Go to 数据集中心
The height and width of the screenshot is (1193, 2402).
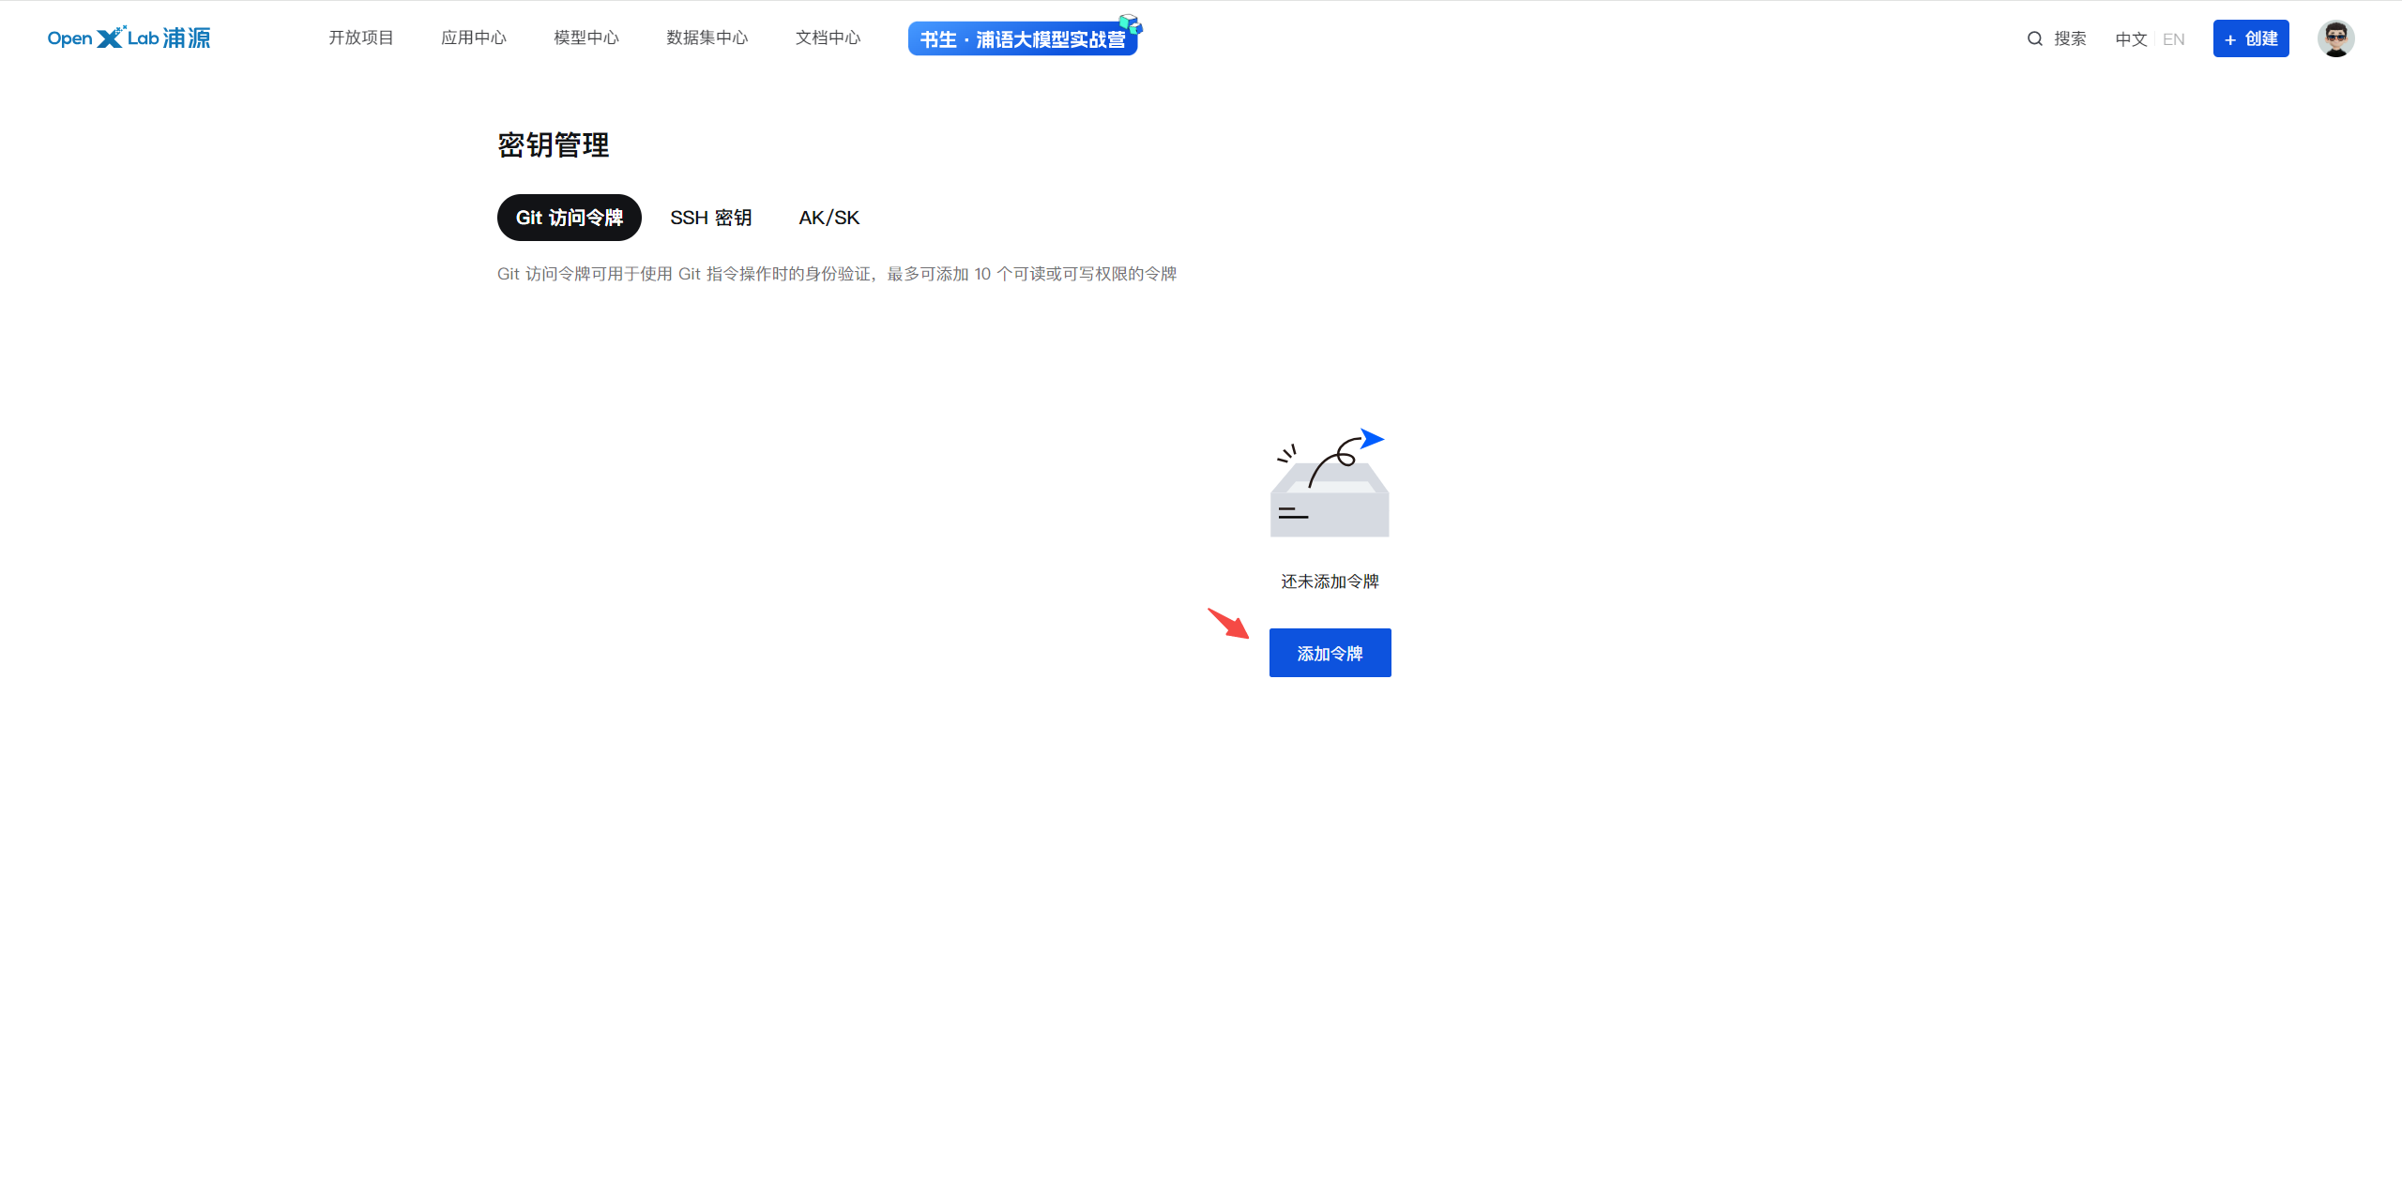click(x=707, y=38)
